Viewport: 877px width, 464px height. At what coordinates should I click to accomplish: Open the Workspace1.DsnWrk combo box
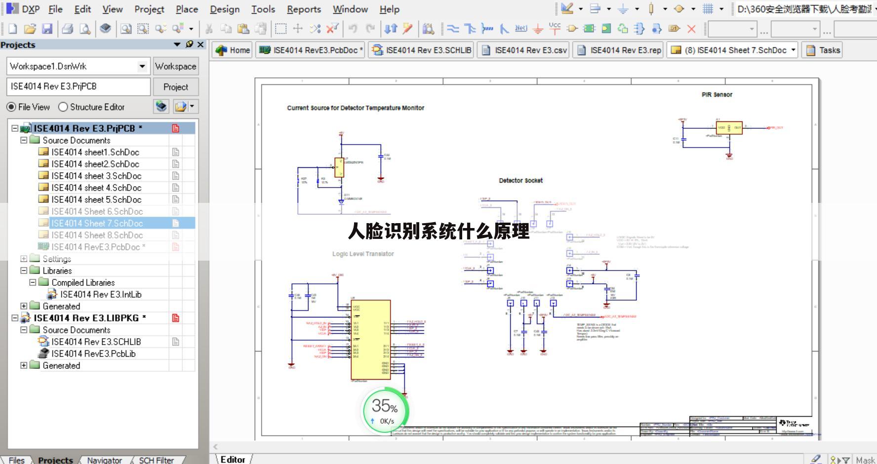pyautogui.click(x=78, y=66)
